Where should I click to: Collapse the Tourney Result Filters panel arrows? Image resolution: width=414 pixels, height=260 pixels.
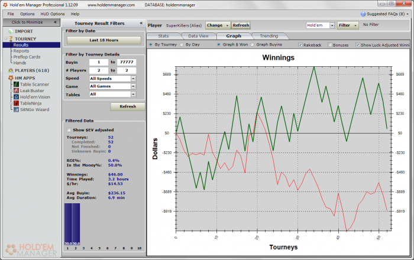[x=141, y=23]
